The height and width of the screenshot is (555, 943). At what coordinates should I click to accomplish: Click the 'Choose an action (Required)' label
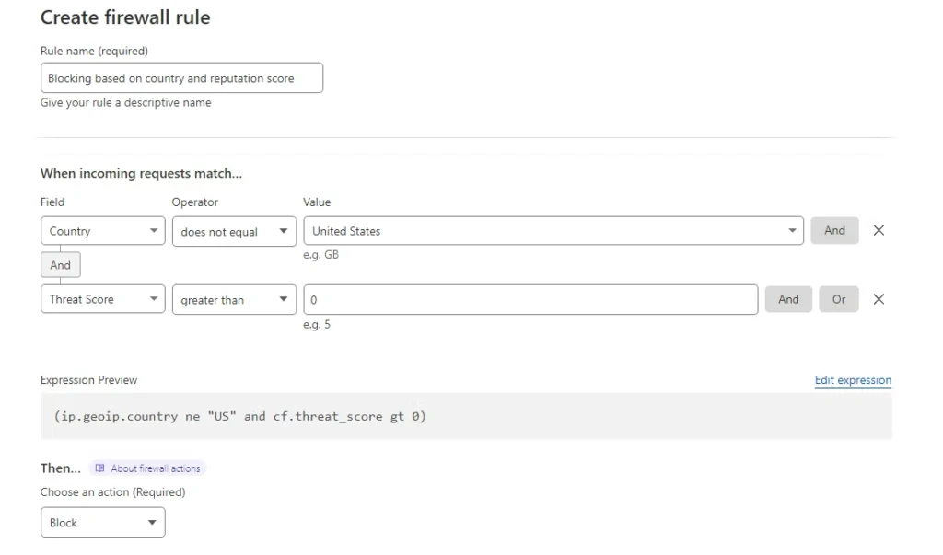click(x=112, y=492)
